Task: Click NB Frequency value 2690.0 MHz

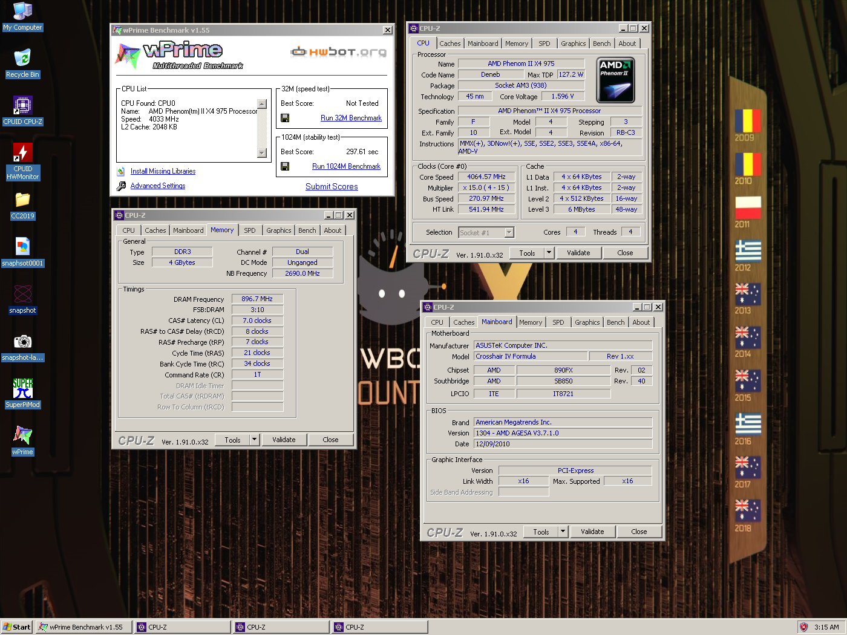Action: [x=302, y=273]
